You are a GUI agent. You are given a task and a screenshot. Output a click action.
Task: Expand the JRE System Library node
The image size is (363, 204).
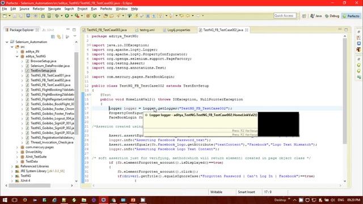click(12, 171)
